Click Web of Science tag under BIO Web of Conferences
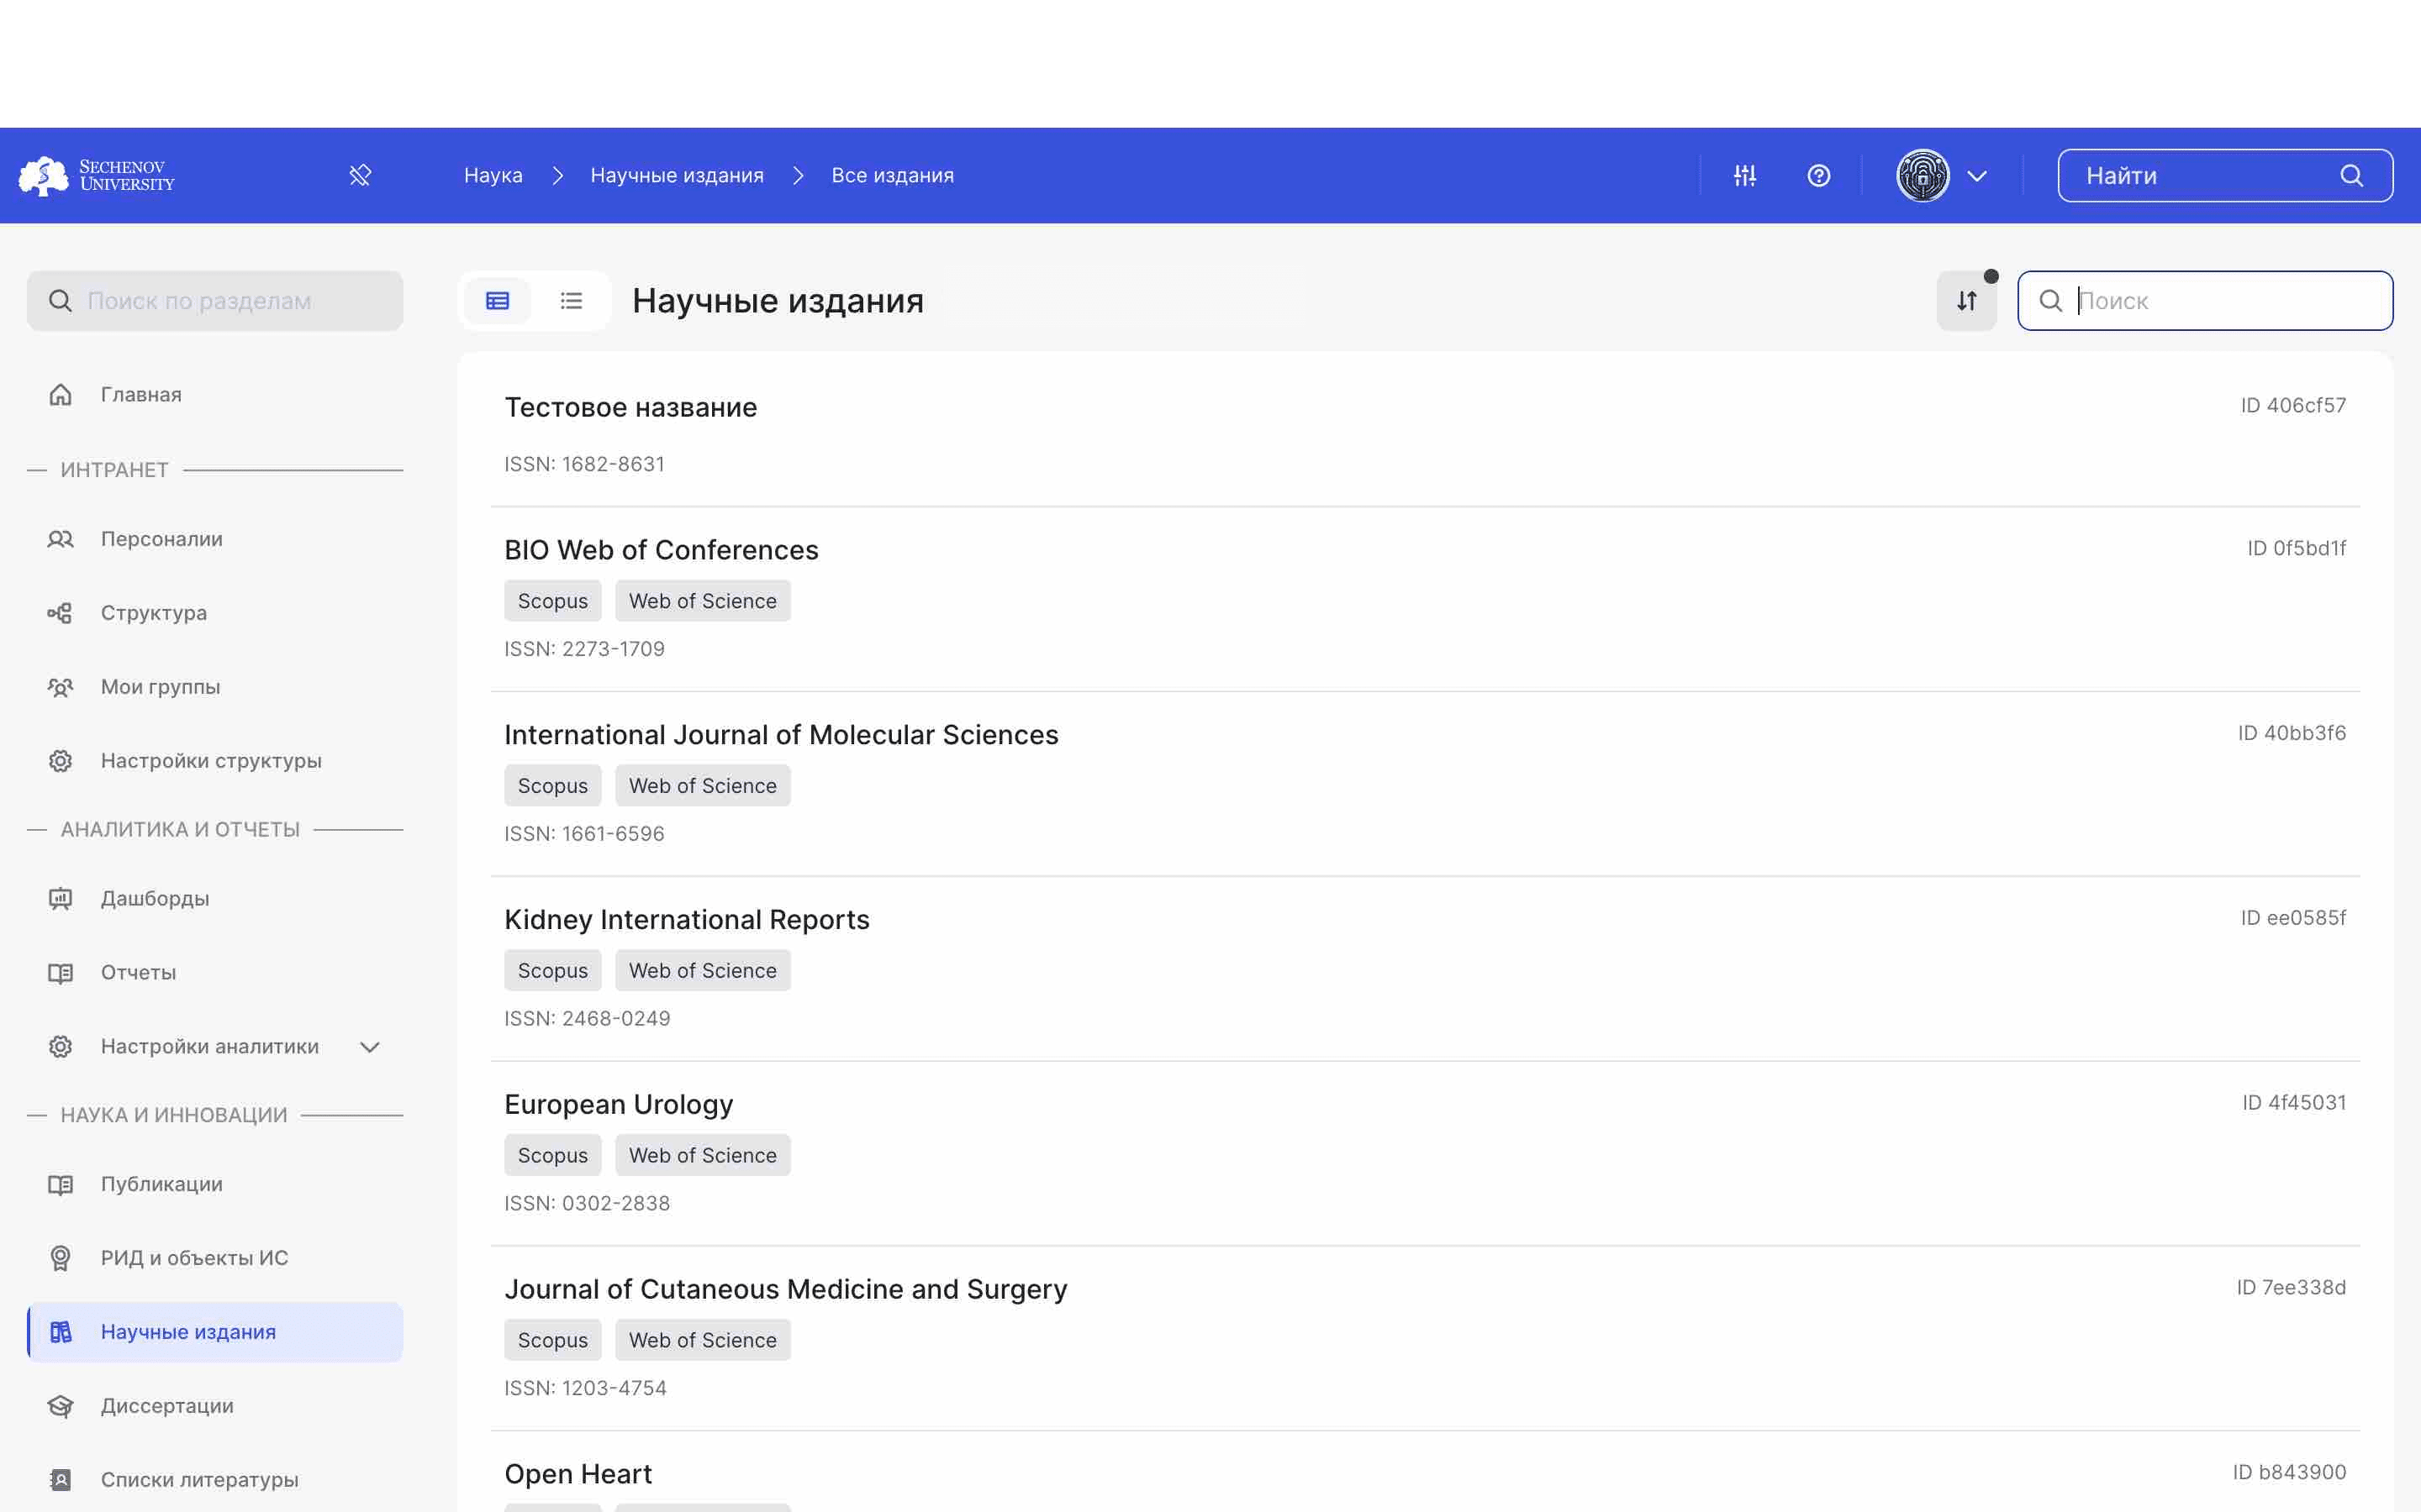Screen dimensions: 2421x1512 coord(702,601)
